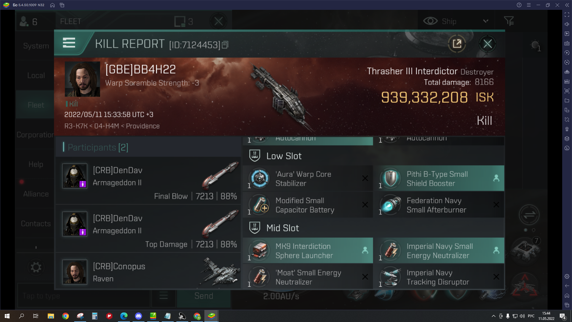
Task: Close the Kill Report window
Action: (x=489, y=43)
